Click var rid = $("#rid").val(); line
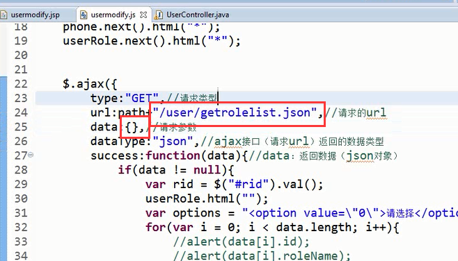 coord(235,185)
